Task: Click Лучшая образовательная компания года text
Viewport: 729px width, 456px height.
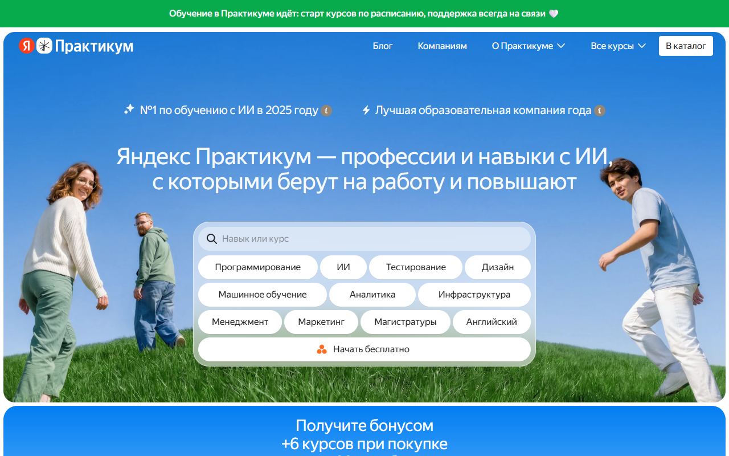Action: tap(483, 111)
